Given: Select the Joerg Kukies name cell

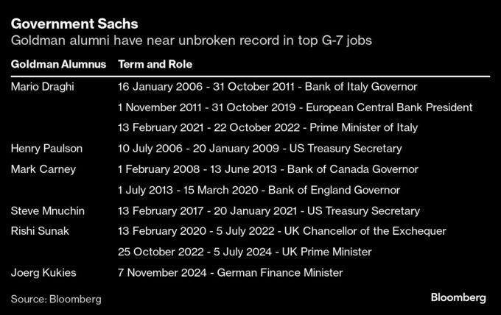Looking at the screenshot, I should pos(43,272).
